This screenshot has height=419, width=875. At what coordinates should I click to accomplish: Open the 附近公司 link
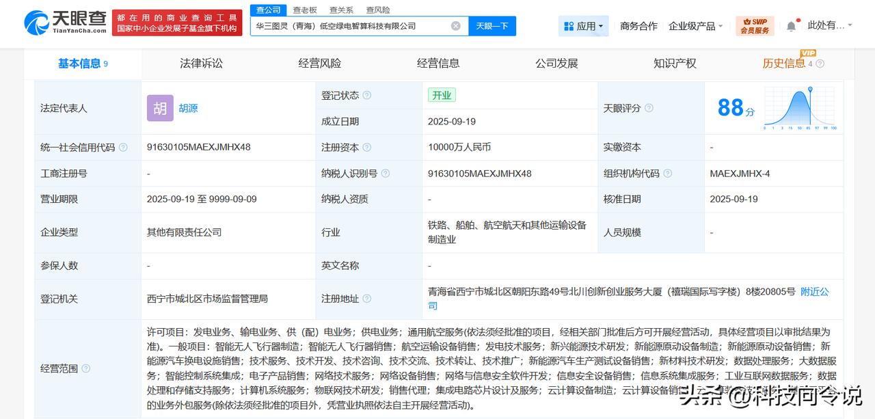[815, 292]
